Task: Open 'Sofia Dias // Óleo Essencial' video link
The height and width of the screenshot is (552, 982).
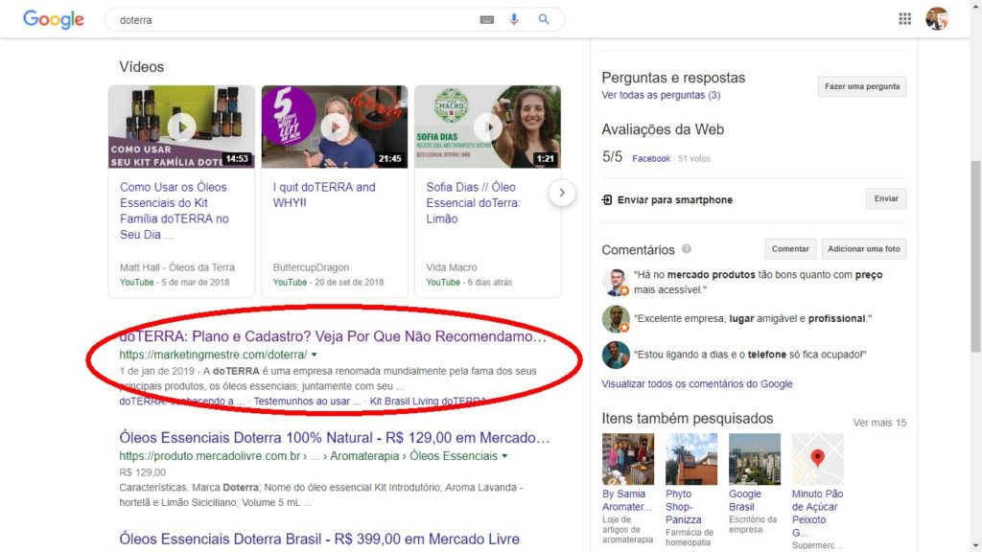Action: point(474,203)
